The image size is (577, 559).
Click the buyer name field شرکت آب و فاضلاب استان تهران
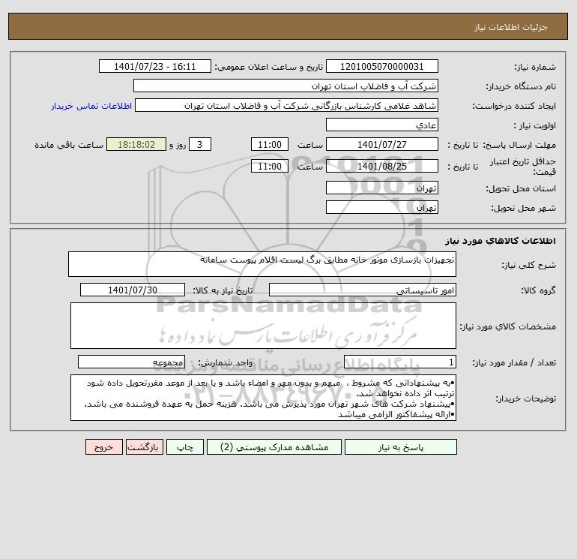[x=286, y=86]
